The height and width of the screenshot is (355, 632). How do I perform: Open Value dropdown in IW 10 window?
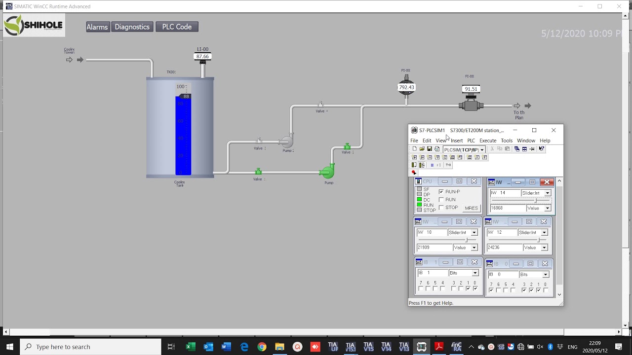click(x=474, y=248)
